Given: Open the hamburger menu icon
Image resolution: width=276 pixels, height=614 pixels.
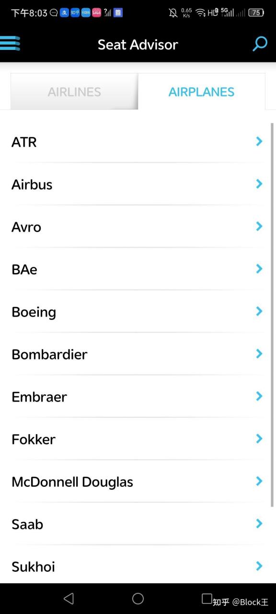Looking at the screenshot, I should [10, 43].
